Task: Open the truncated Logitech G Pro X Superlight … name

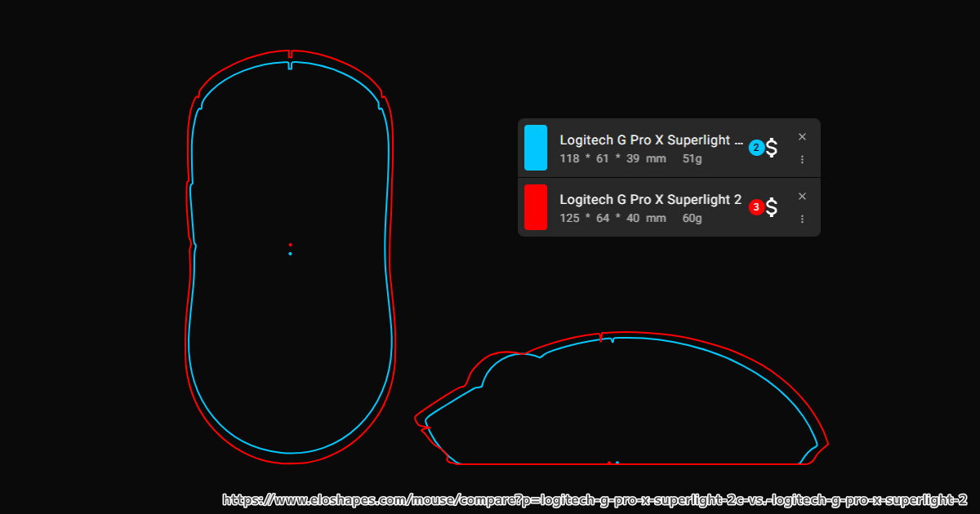Action: [650, 140]
